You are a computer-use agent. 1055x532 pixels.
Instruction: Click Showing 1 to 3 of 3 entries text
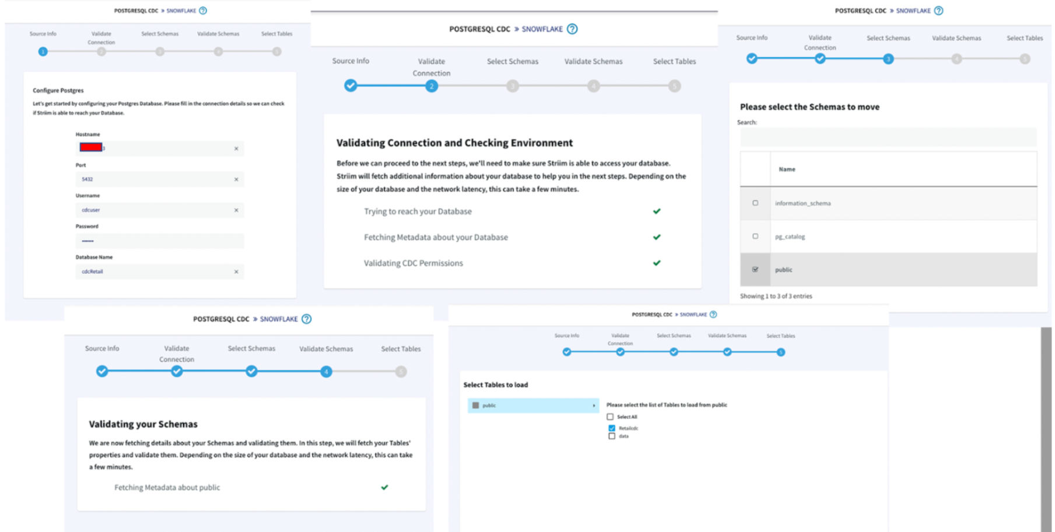tap(776, 296)
